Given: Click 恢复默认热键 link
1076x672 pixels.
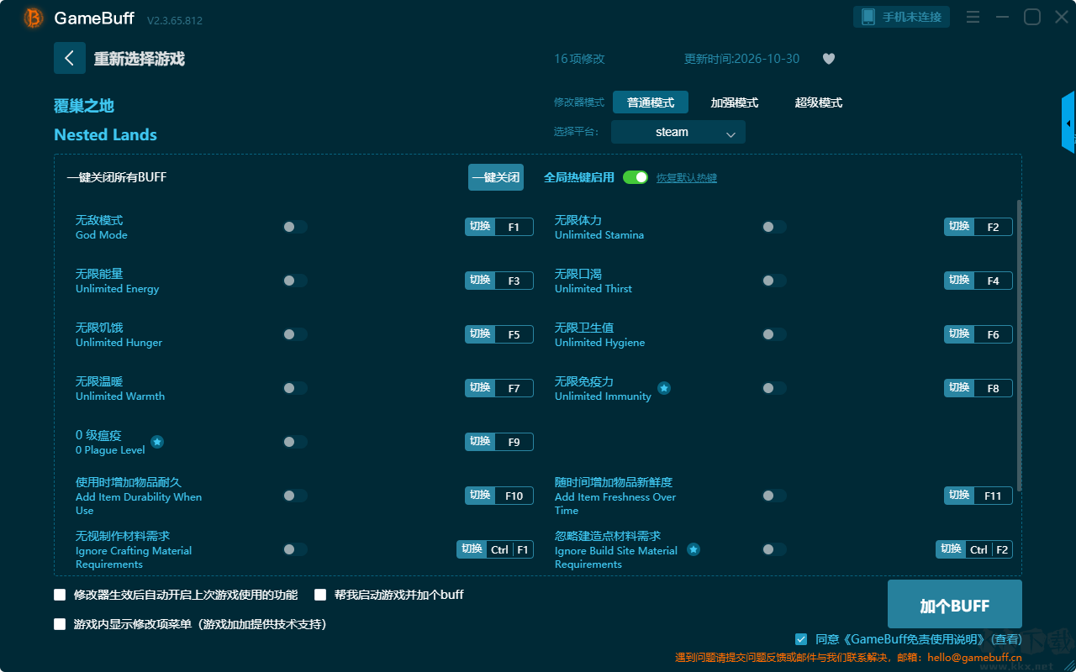Looking at the screenshot, I should click(687, 178).
